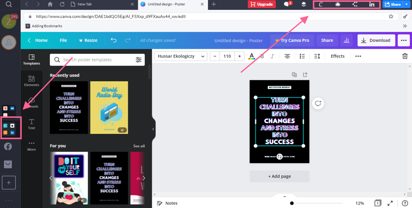412x208 pixels.
Task: Click the Canva Share button
Action: coord(327,40)
